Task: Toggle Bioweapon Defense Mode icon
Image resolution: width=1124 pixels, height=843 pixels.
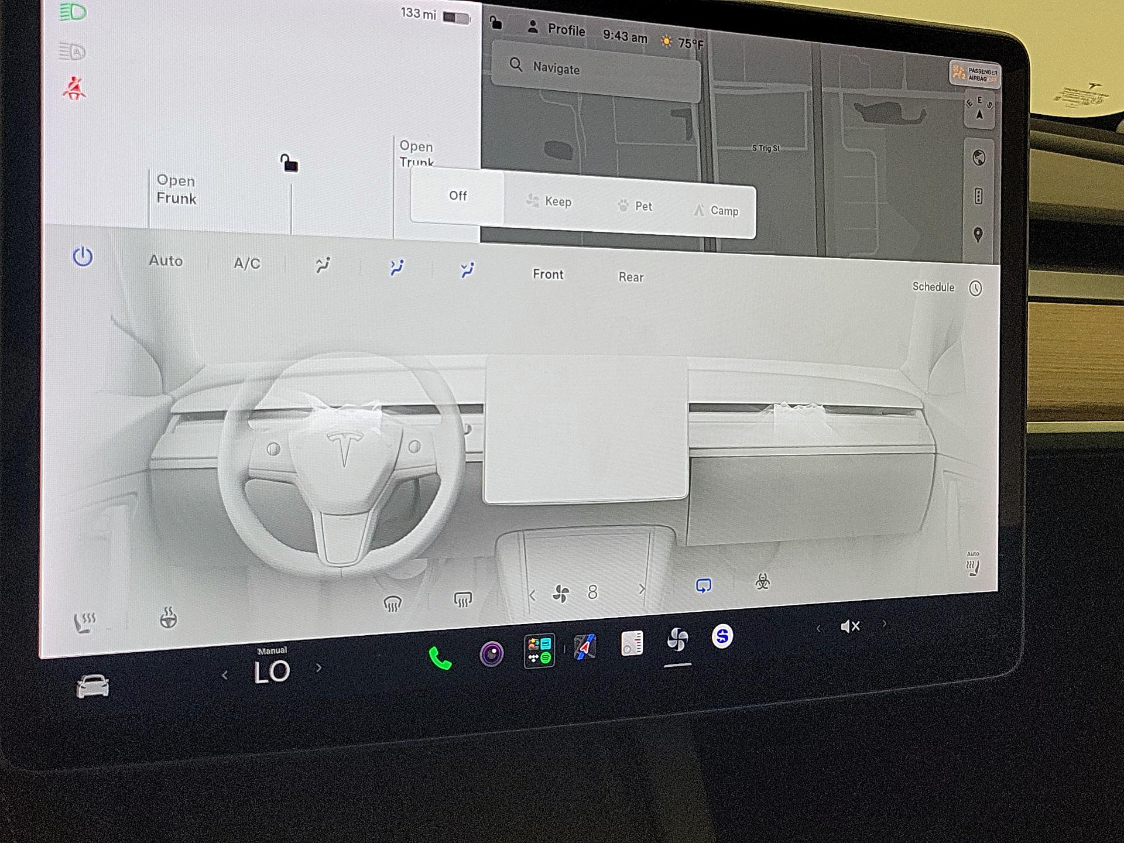Action: [762, 581]
